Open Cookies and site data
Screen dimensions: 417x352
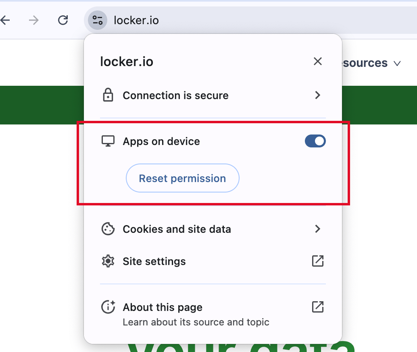coord(213,229)
